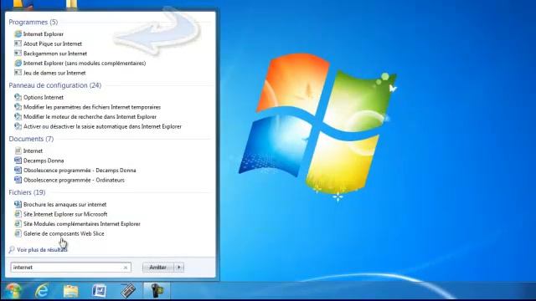Click icon of Obsolescence programmée - Ordinateurs

18,180
